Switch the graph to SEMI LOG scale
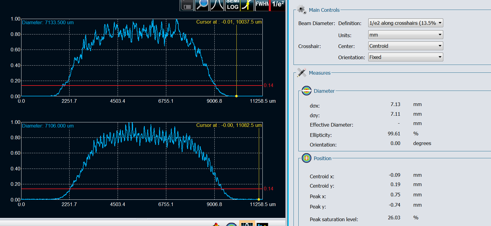Viewport: 491px width, 226px height. [232, 5]
